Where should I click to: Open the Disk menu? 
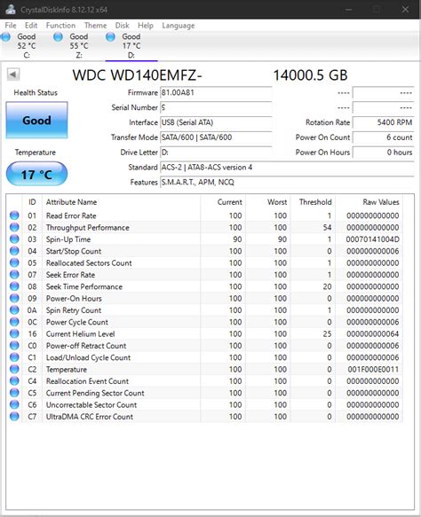(x=123, y=26)
